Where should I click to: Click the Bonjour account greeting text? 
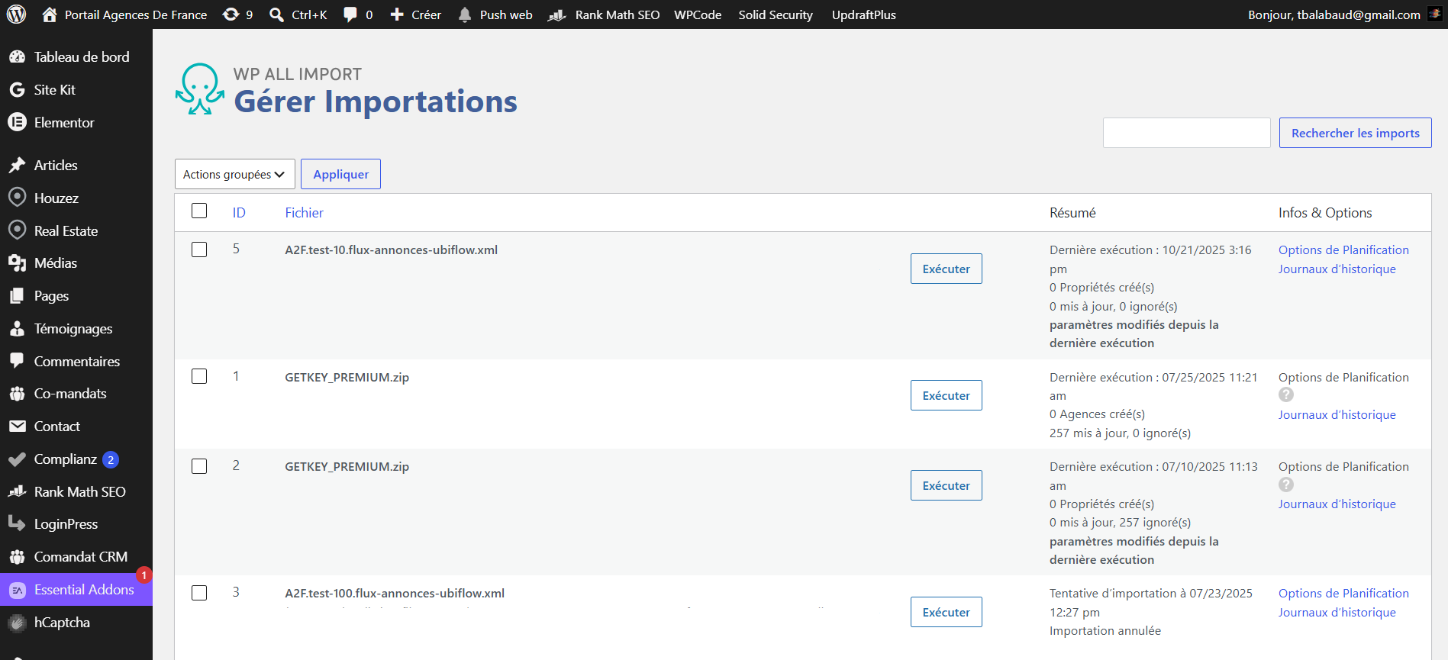(1334, 14)
